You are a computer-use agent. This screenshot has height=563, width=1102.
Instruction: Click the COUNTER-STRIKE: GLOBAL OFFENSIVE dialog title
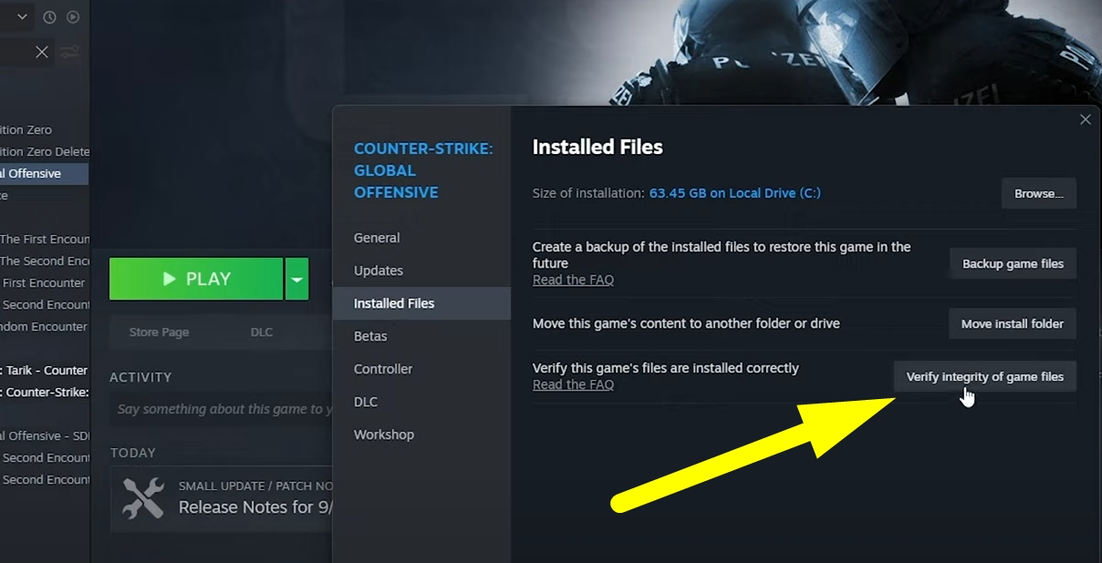click(423, 170)
